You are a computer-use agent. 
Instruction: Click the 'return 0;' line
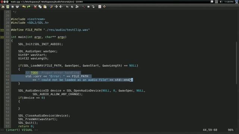26,127
